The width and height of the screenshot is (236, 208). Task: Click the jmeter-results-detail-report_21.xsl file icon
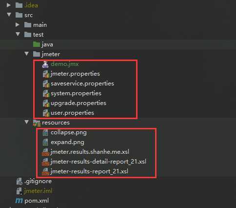coord(45,162)
